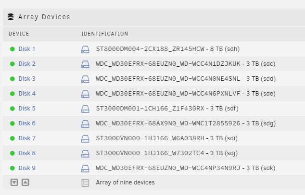Click the green status ball for Disk 6

[12, 123]
